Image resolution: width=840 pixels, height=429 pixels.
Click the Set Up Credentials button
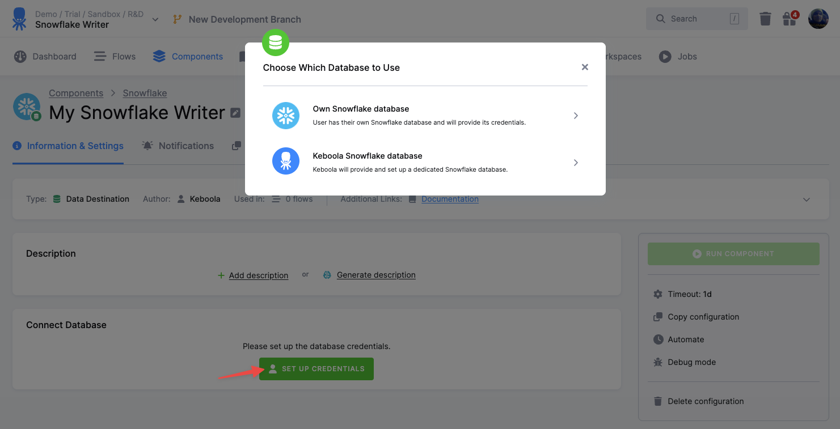pos(316,369)
